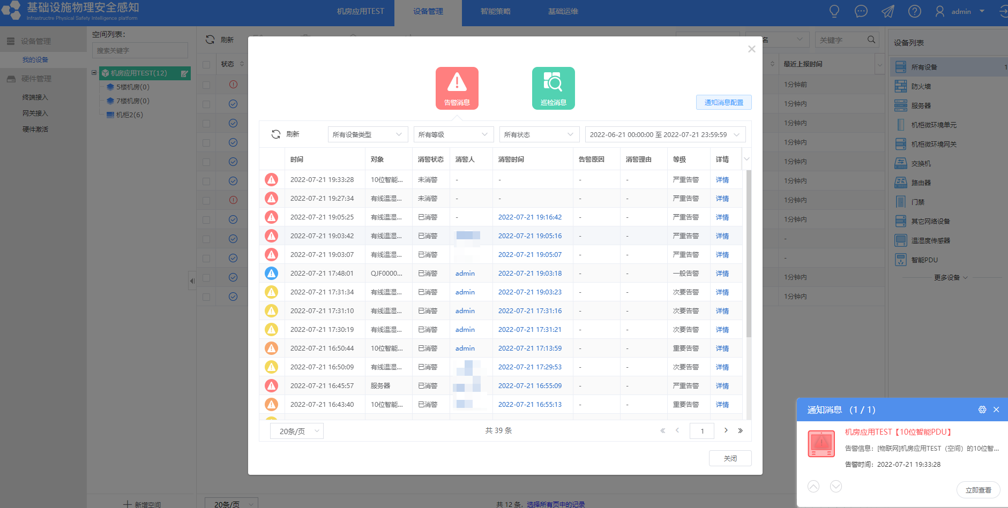Image resolution: width=1008 pixels, height=508 pixels.
Task: Close the alarm message dialog with X
Action: [x=752, y=49]
